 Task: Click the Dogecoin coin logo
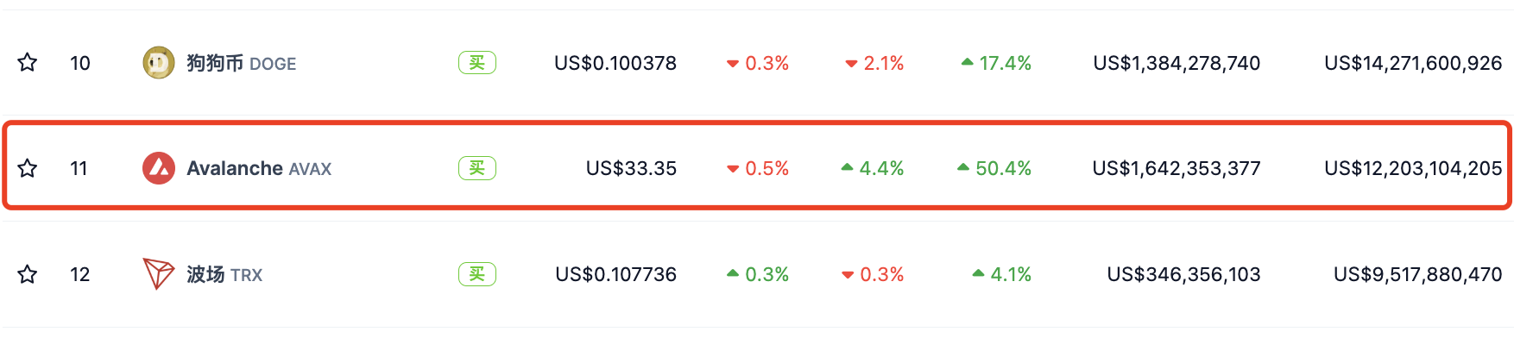(x=159, y=63)
